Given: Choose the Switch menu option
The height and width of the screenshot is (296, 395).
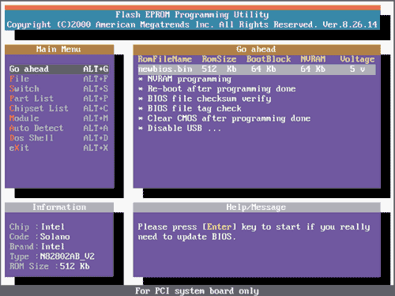Looking at the screenshot, I should coord(59,88).
